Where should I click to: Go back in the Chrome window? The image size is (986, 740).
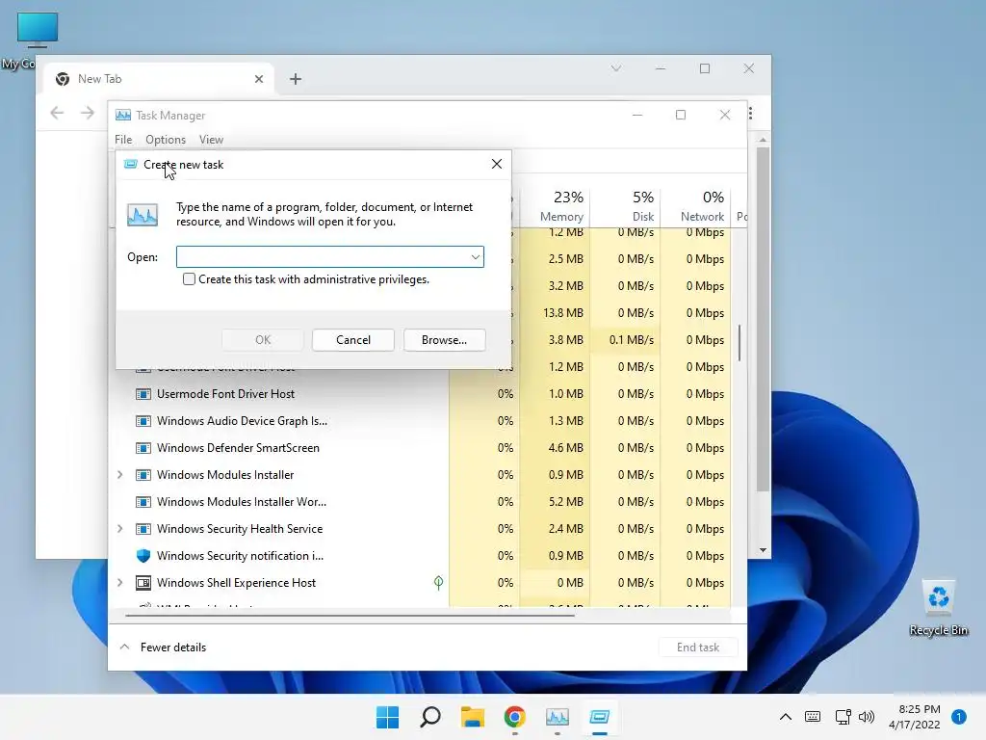[x=57, y=114]
